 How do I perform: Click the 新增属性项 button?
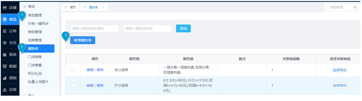tap(83, 40)
